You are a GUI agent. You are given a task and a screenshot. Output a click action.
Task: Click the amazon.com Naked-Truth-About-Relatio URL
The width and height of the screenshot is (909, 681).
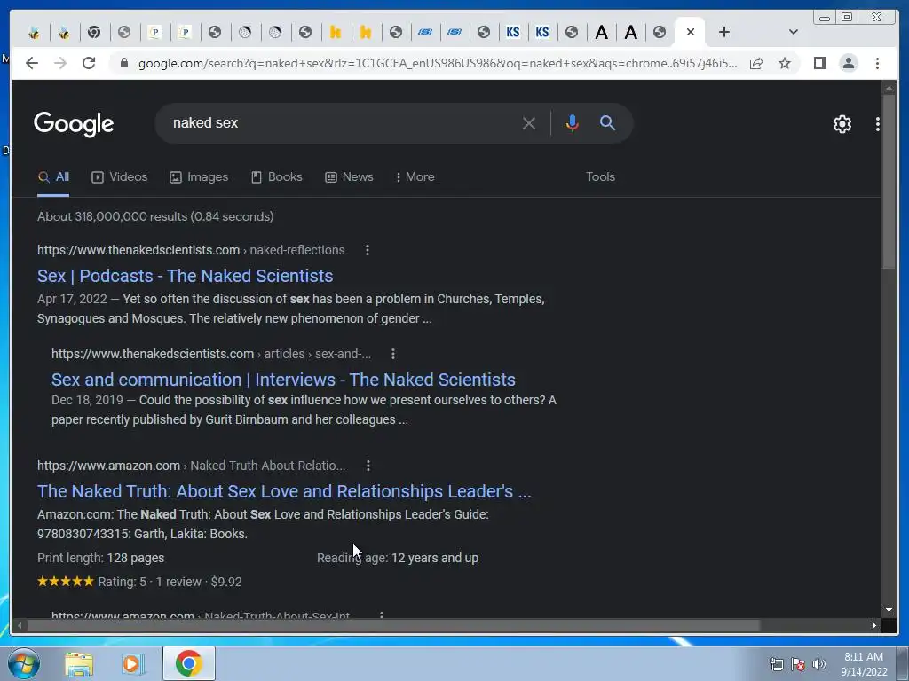tap(192, 466)
